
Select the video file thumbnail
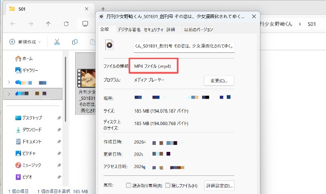(86, 78)
